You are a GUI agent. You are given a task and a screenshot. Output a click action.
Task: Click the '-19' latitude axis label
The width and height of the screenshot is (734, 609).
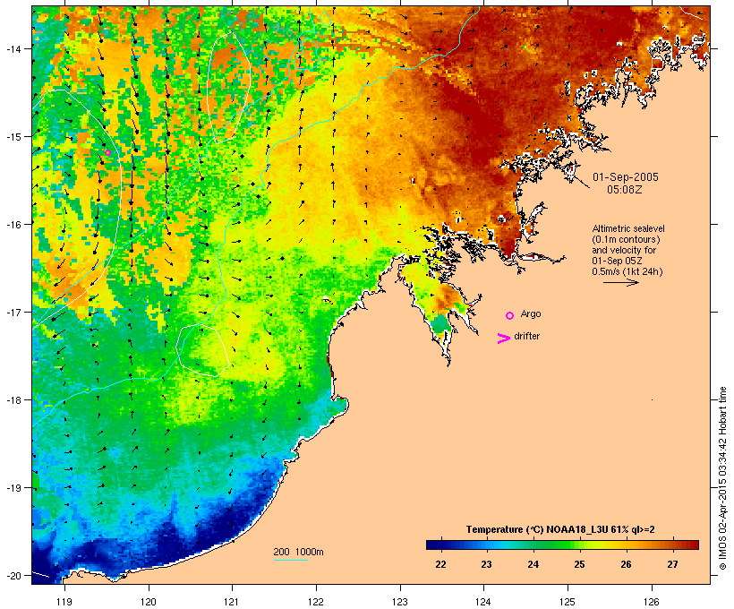[13, 488]
